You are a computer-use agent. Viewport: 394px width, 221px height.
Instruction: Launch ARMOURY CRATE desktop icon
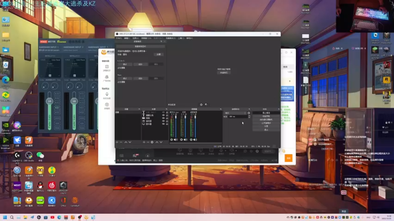(x=64, y=187)
